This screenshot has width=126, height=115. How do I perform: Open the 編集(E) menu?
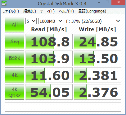click(29, 11)
